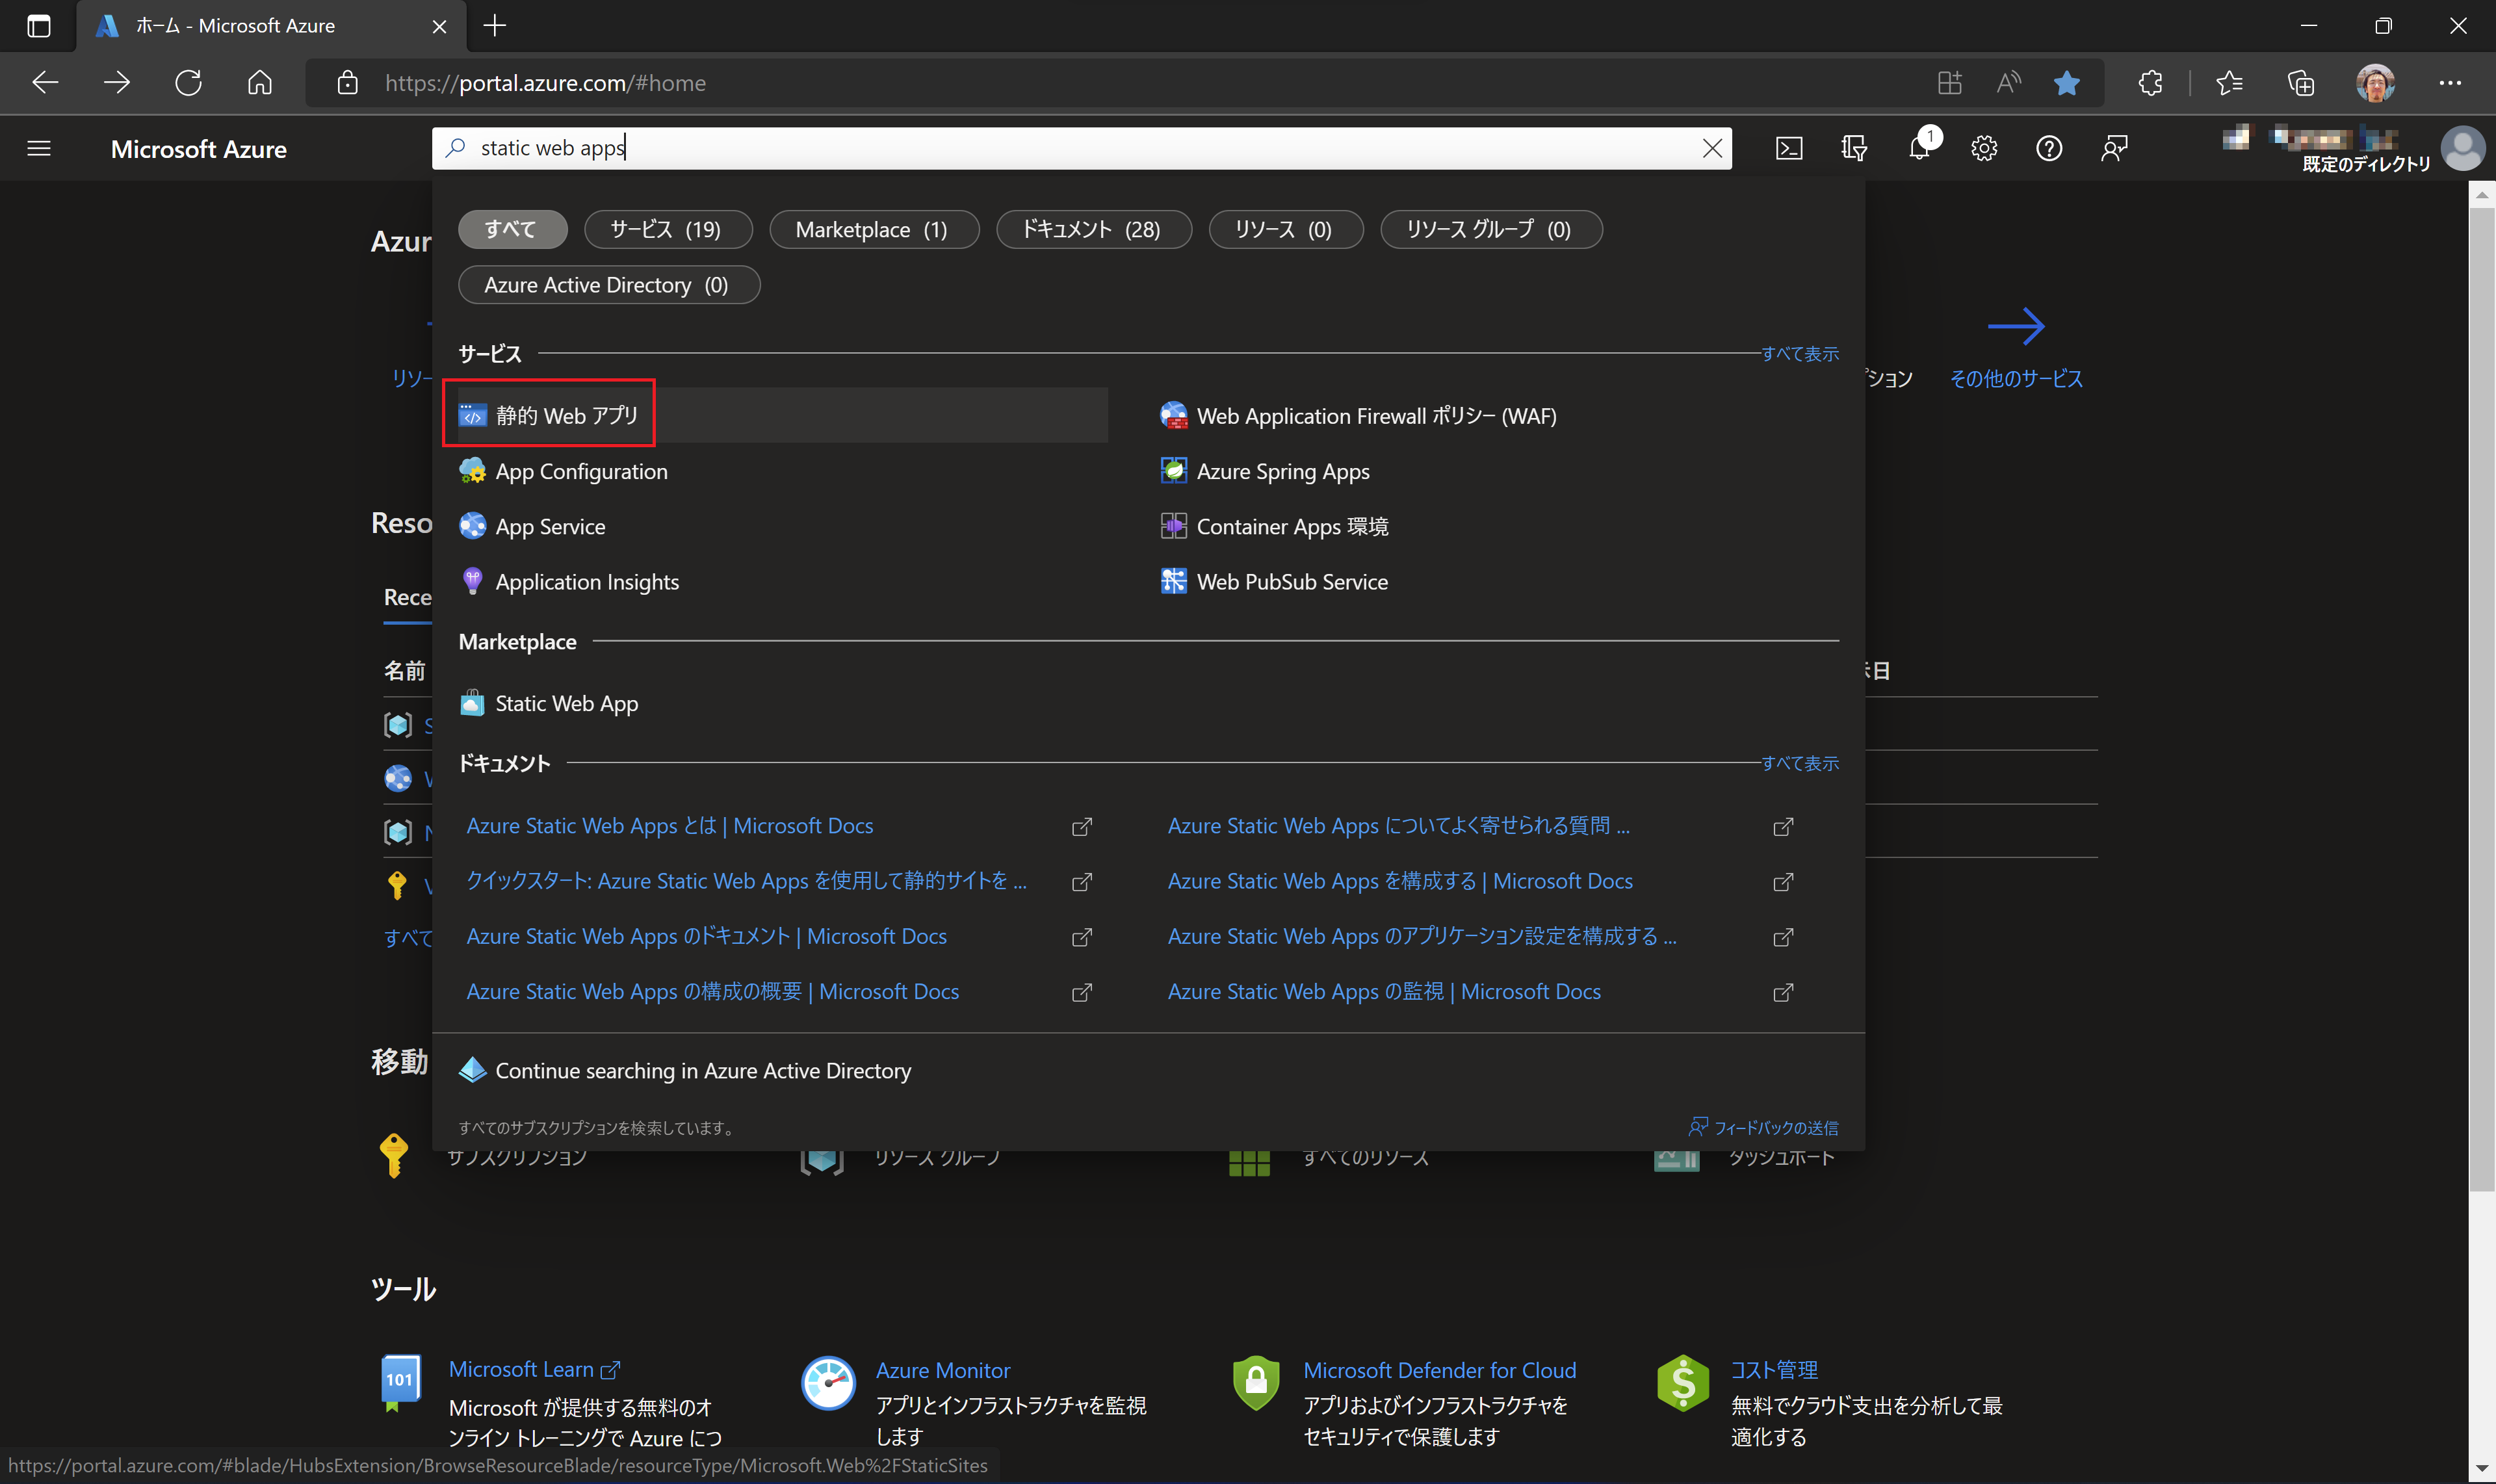Click the search magnifier icon

tap(456, 148)
